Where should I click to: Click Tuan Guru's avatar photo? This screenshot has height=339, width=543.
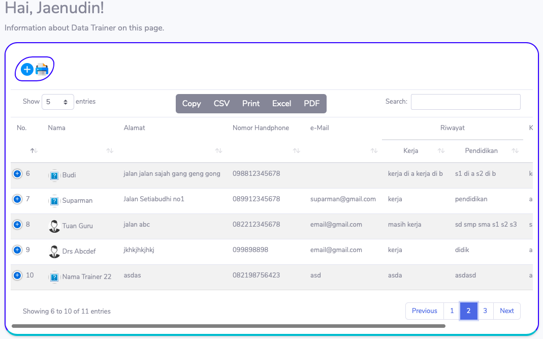tap(54, 226)
